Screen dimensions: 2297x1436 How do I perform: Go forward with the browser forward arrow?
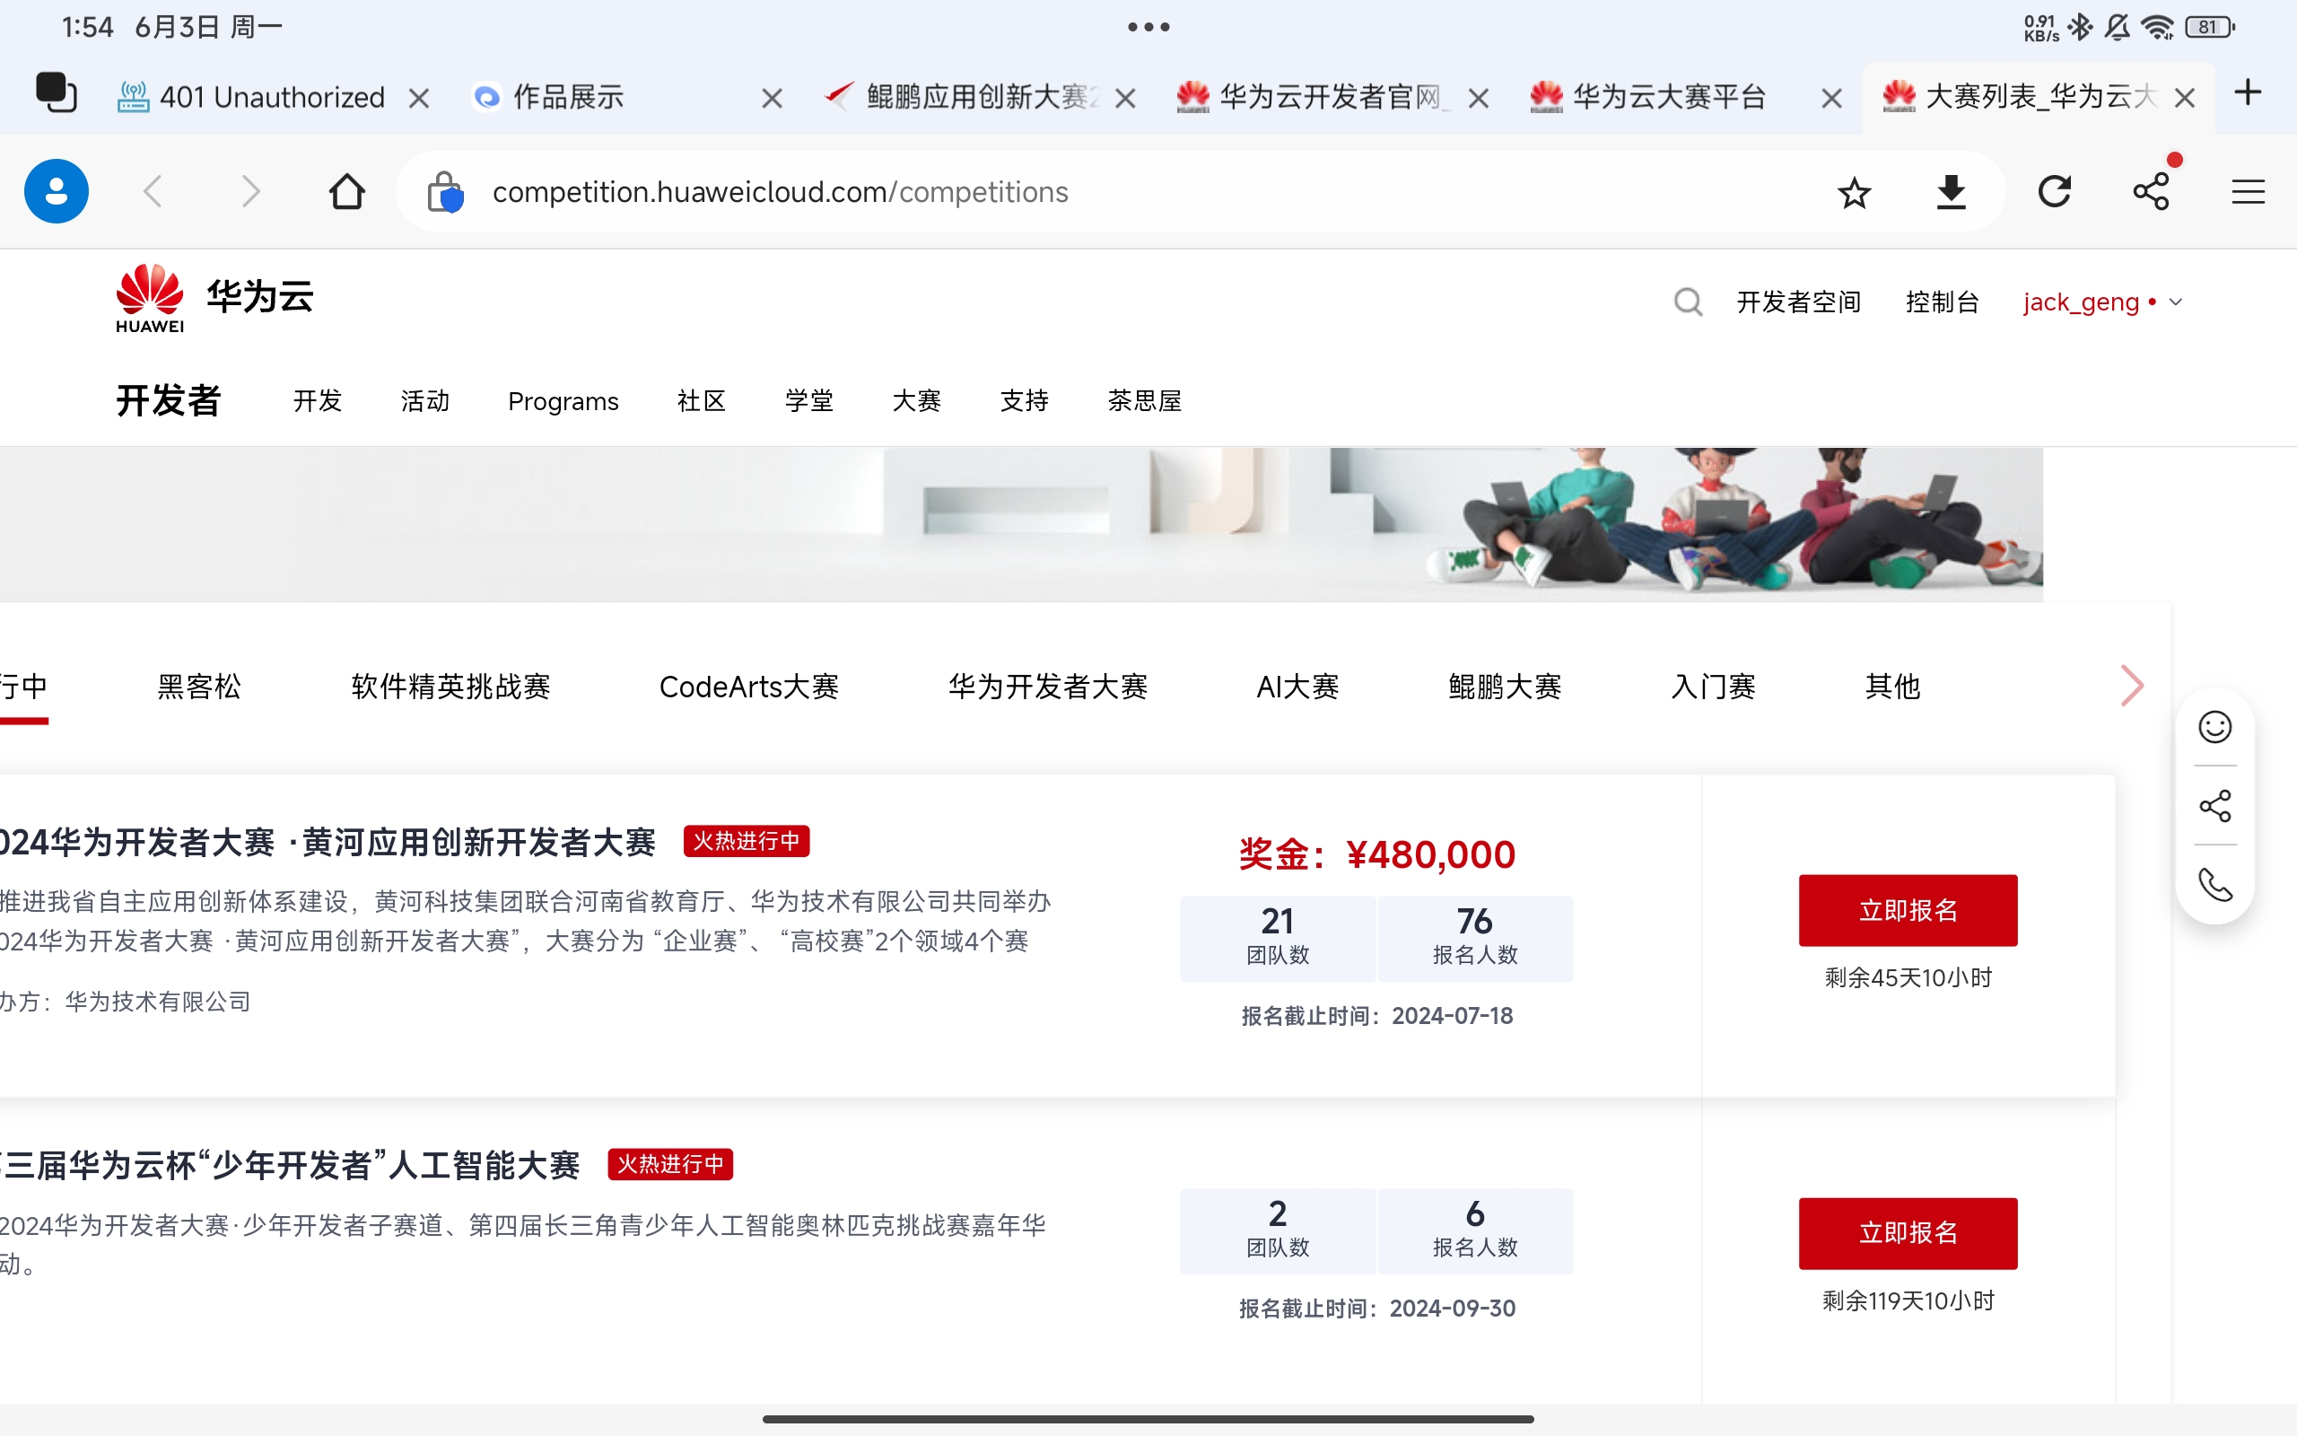pos(250,191)
